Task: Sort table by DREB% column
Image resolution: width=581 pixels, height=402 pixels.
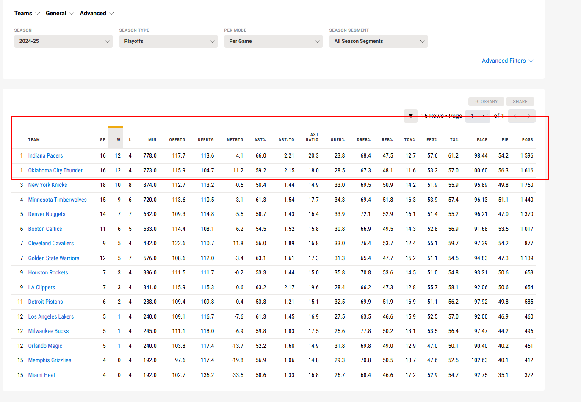Action: pyautogui.click(x=364, y=140)
